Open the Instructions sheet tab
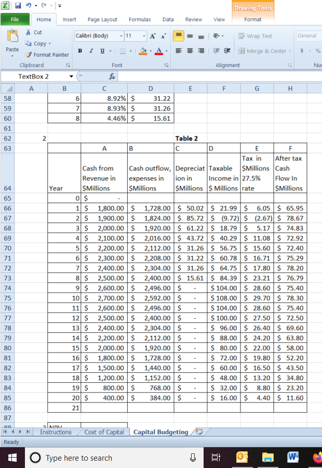 56,432
